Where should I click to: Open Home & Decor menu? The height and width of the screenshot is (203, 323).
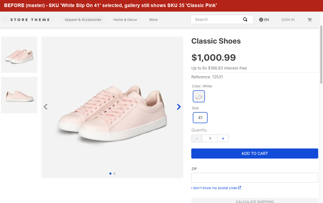point(125,20)
